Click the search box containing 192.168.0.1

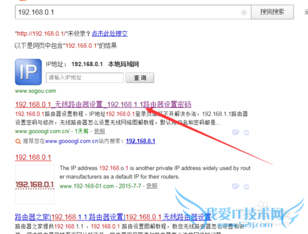[x=133, y=12]
